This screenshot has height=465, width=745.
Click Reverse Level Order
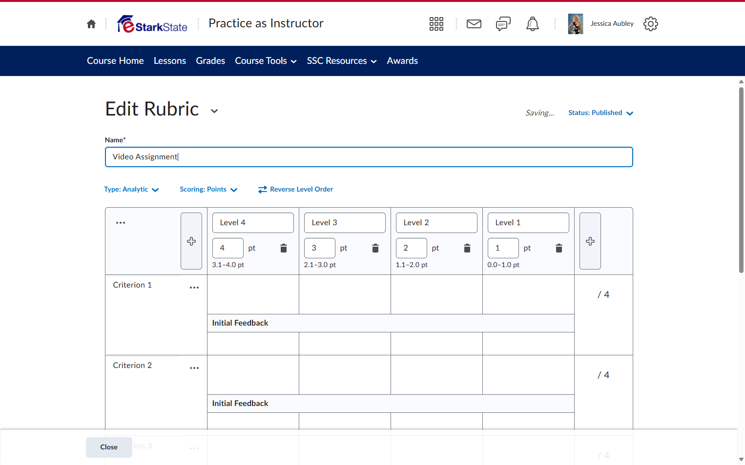[x=295, y=190]
